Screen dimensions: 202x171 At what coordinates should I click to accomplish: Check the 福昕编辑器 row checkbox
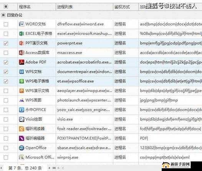pyautogui.click(x=6, y=138)
